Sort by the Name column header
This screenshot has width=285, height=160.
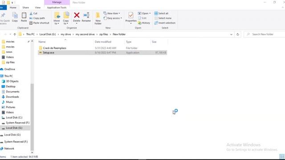pos(42,42)
